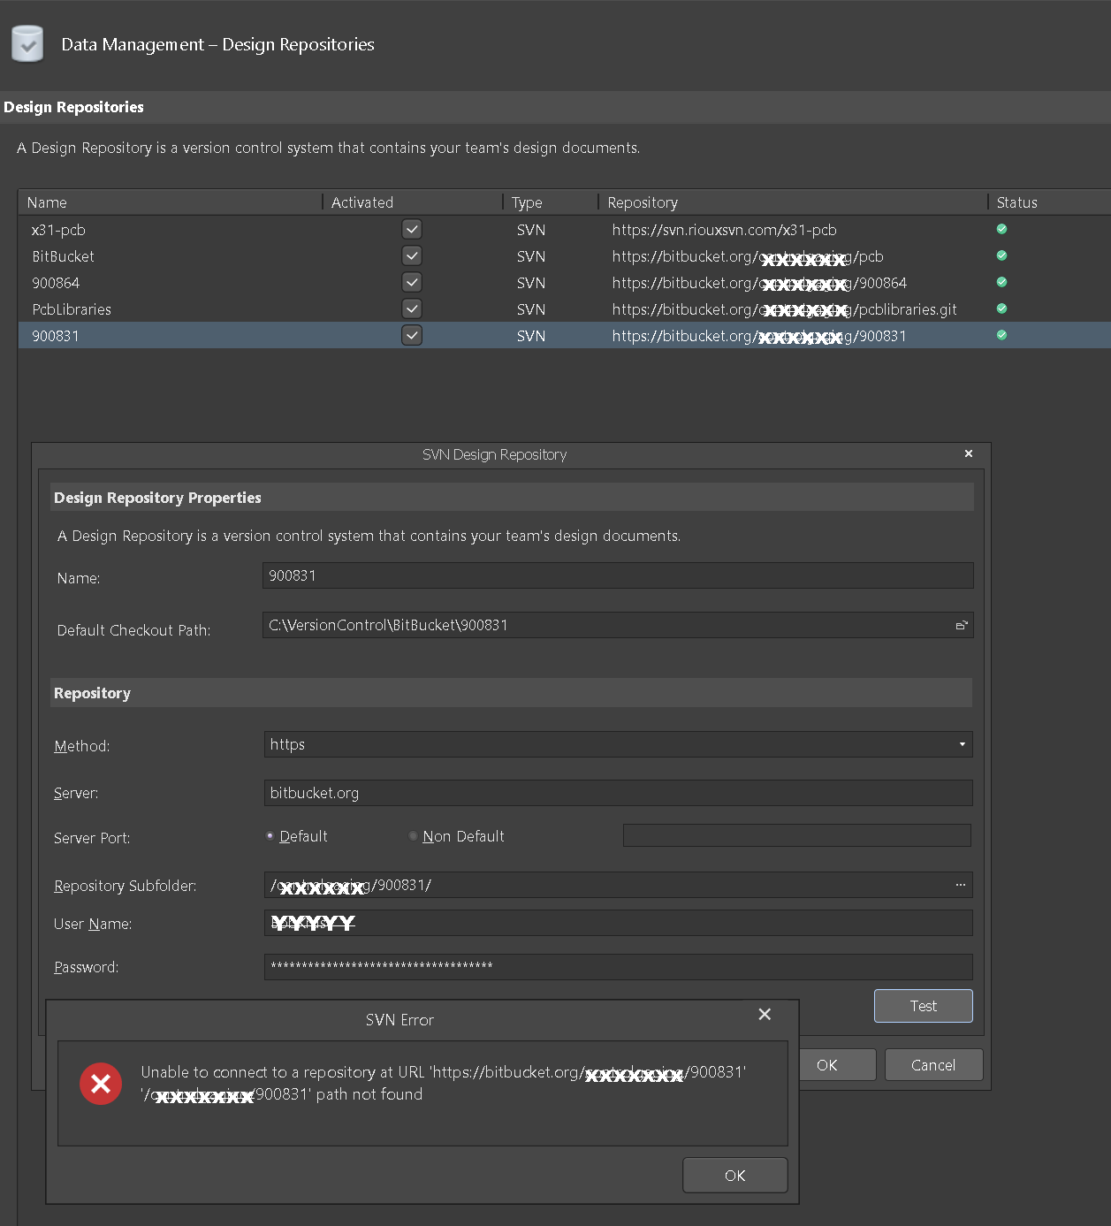
Task: Open the Method dropdown
Action: click(x=962, y=744)
